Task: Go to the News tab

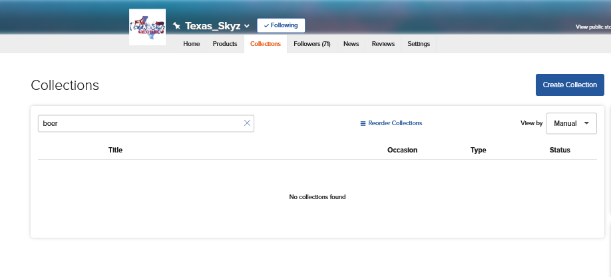Action: point(351,44)
